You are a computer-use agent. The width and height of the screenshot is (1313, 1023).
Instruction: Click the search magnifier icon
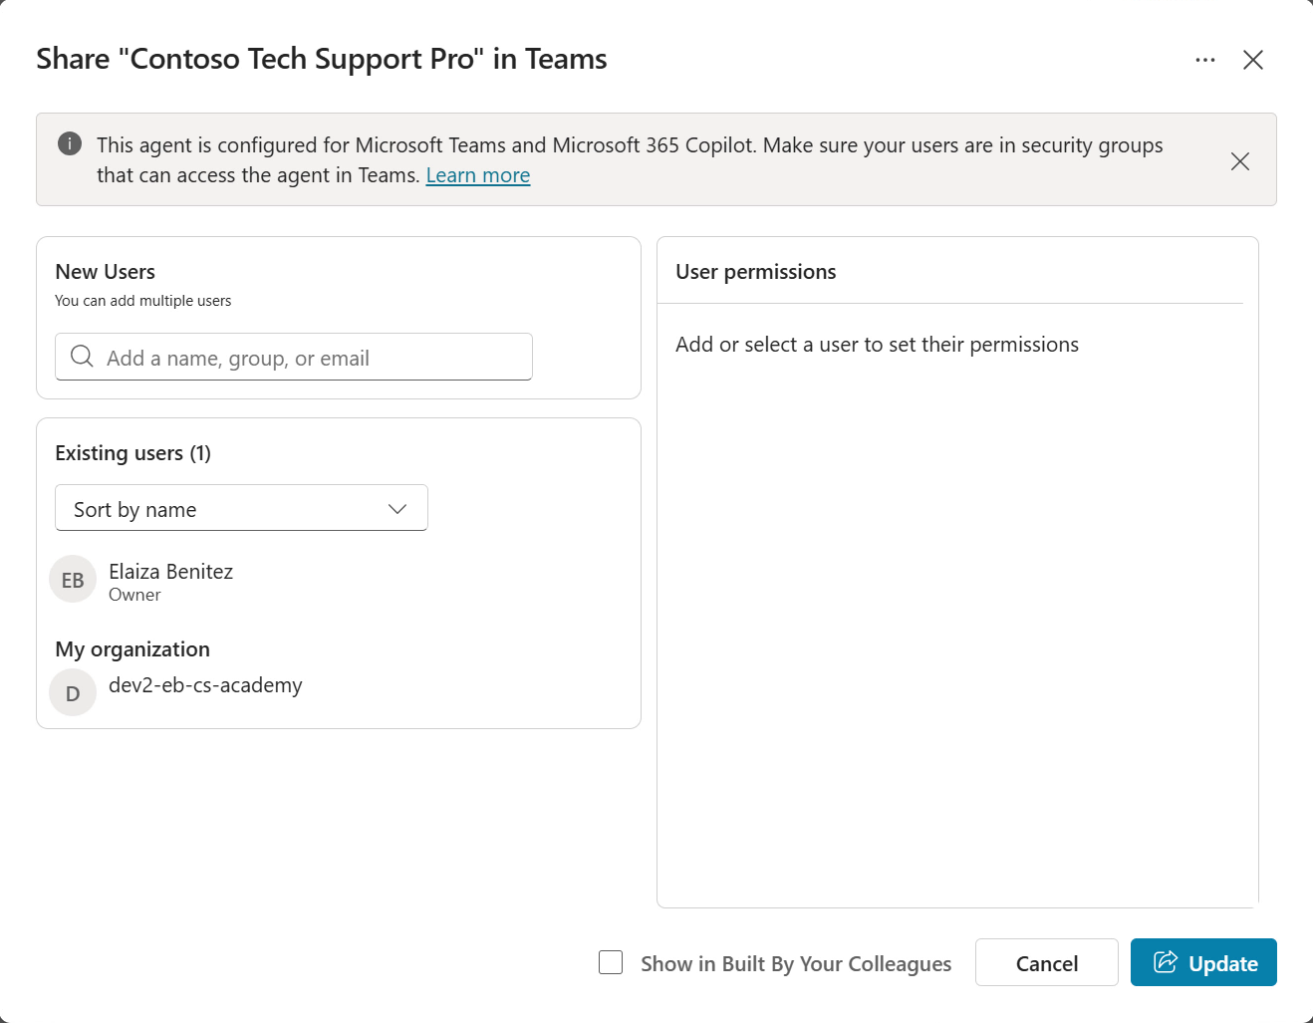click(82, 357)
